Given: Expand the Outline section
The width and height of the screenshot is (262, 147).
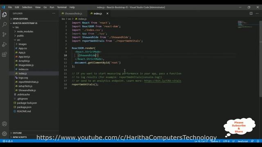Looking at the screenshot, I should (x=34, y=133).
